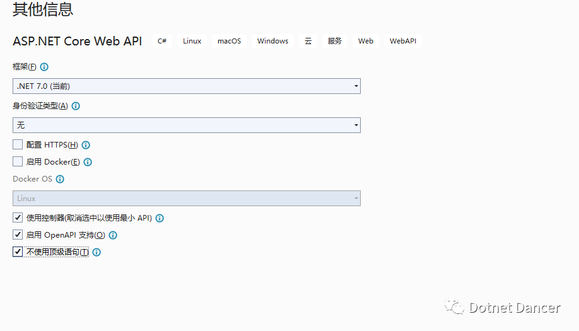Click the info icon next to 配置 HTTPS
579x331 pixels.
coord(86,145)
